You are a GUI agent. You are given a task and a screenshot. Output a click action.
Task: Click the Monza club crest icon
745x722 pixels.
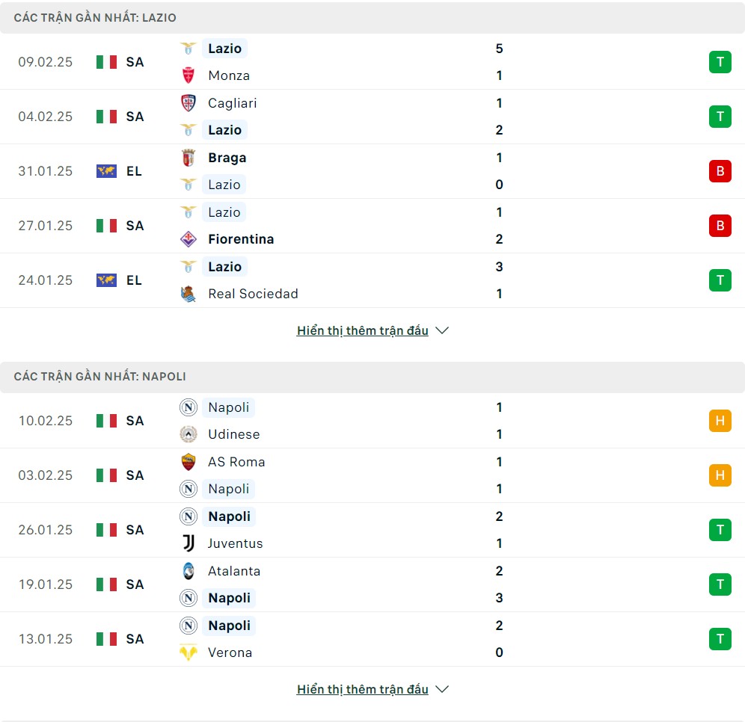click(x=188, y=75)
